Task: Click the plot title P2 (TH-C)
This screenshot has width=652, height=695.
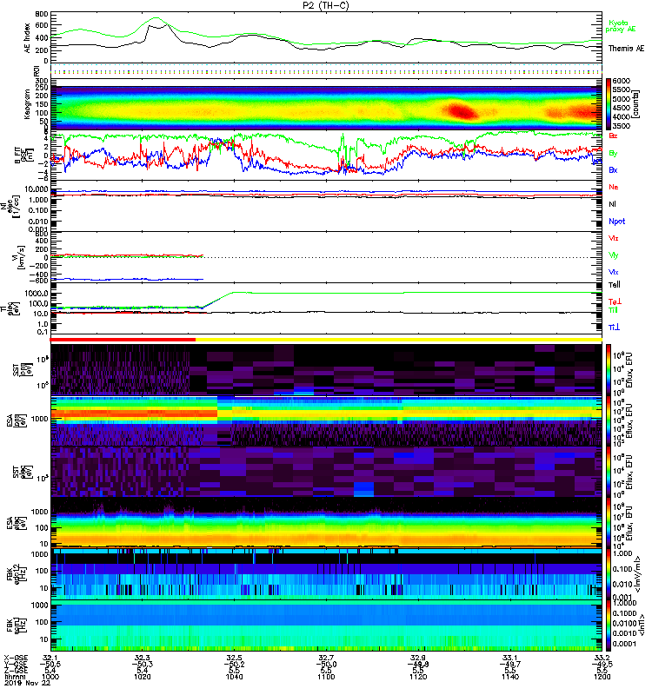Action: point(325,5)
